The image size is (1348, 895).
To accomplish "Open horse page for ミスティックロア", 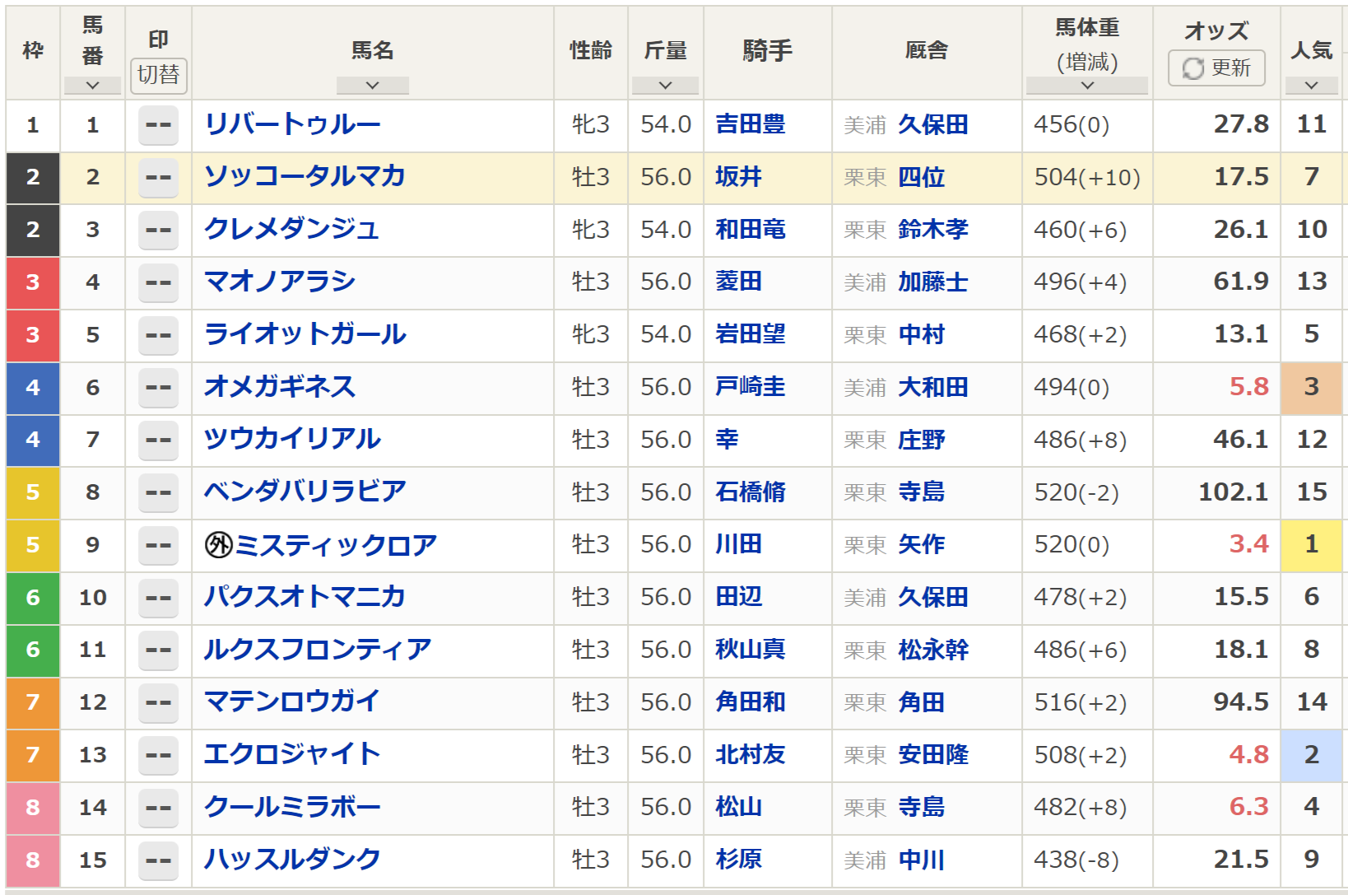I will 336,545.
